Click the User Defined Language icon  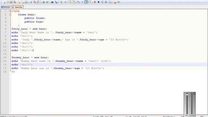(90, 2)
